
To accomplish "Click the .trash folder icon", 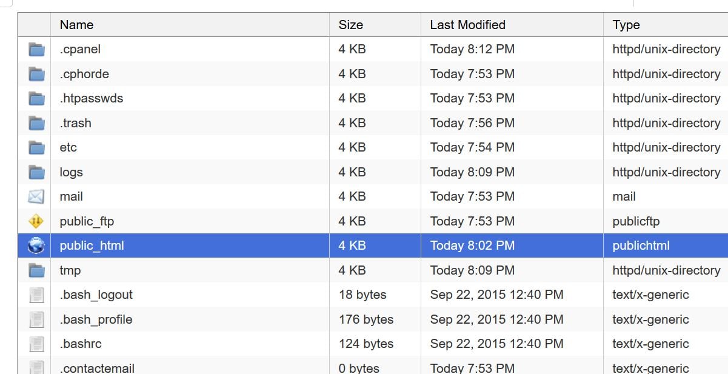I will 35,123.
